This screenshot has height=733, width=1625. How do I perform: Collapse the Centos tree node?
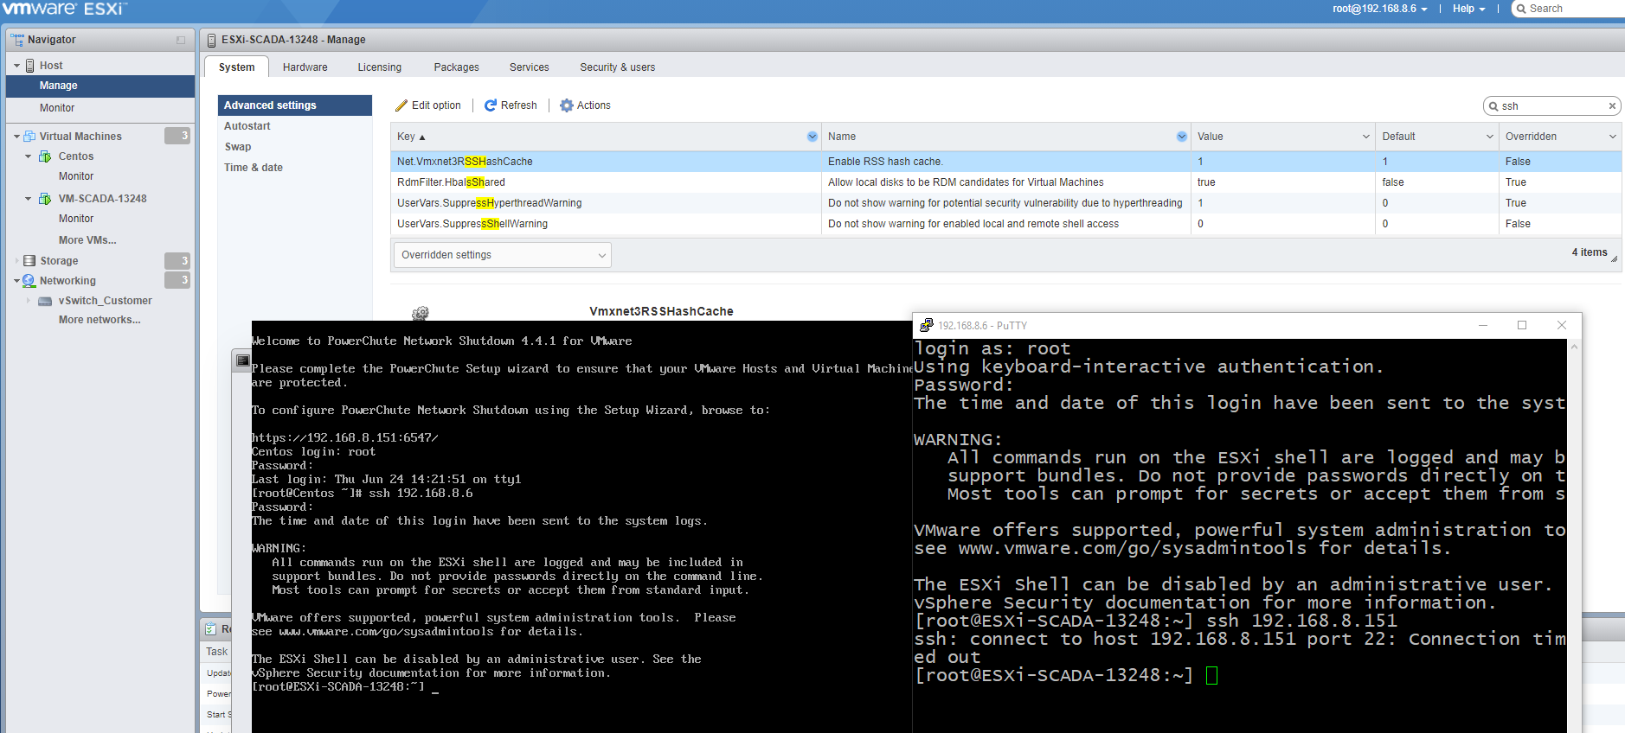coord(29,156)
